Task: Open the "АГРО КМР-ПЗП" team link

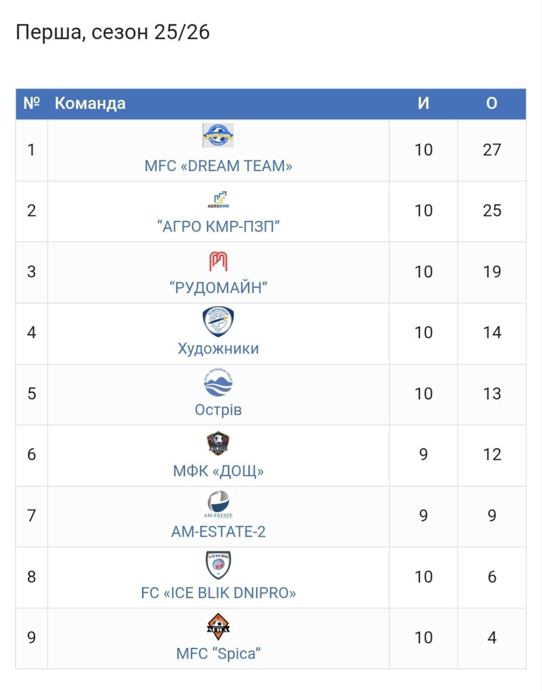Action: point(218,226)
